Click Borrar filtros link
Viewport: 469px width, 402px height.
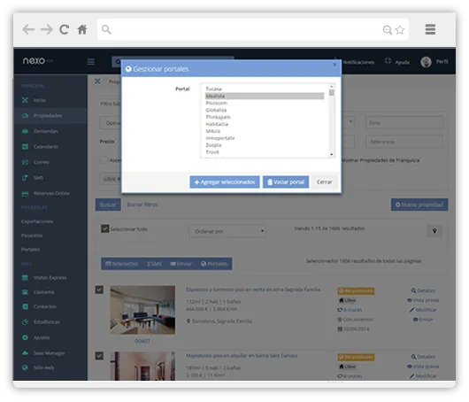tap(142, 205)
